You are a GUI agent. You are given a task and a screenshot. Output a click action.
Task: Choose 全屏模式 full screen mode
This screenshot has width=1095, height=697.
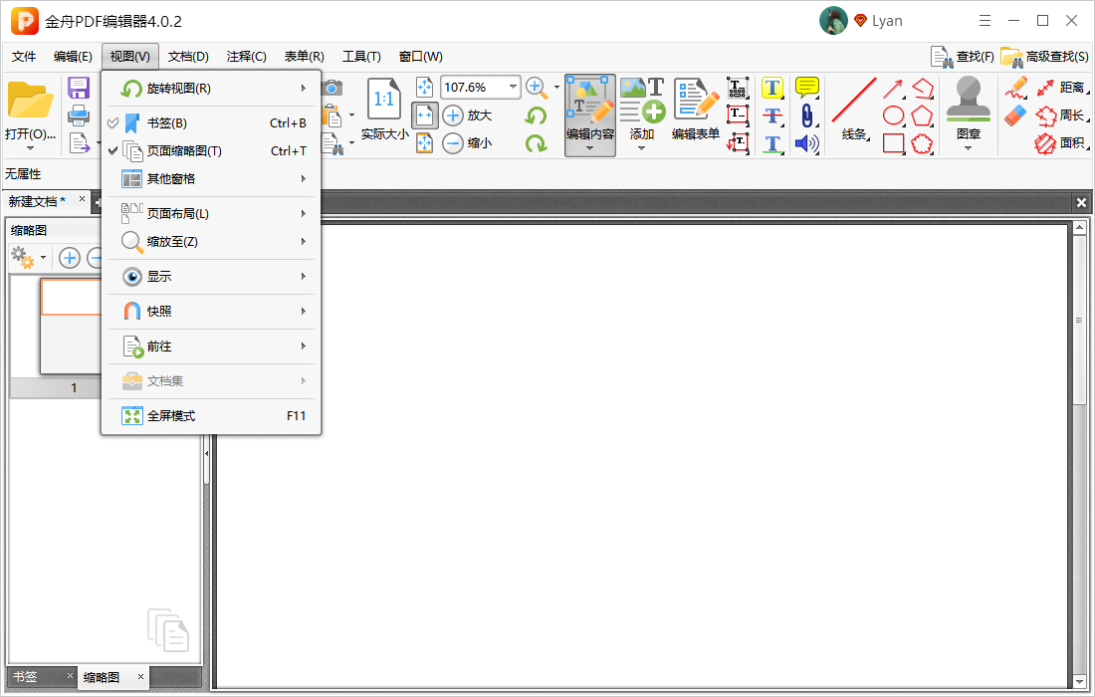tap(211, 416)
